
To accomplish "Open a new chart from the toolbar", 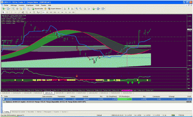I will click(3, 9).
